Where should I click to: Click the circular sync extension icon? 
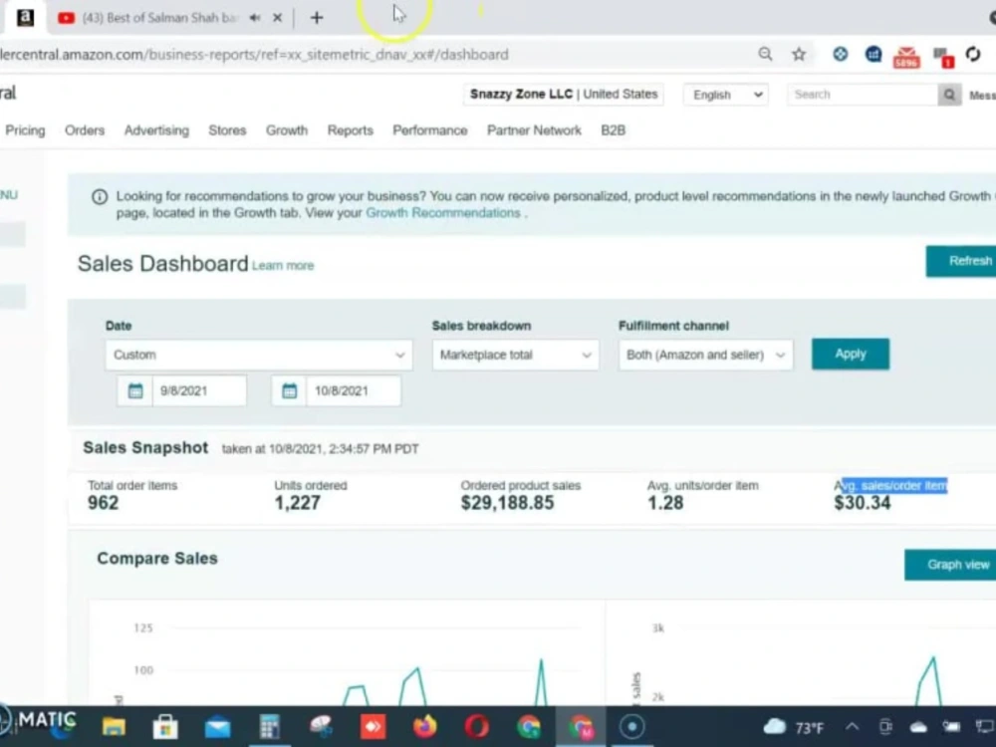pos(973,55)
